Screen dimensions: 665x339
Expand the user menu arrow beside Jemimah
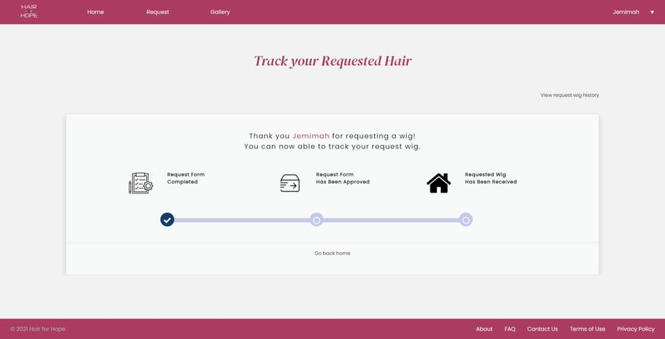coord(652,13)
